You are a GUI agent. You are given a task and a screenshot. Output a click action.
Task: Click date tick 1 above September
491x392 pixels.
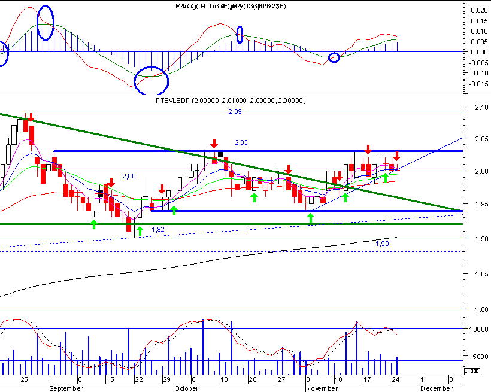coord(51,379)
